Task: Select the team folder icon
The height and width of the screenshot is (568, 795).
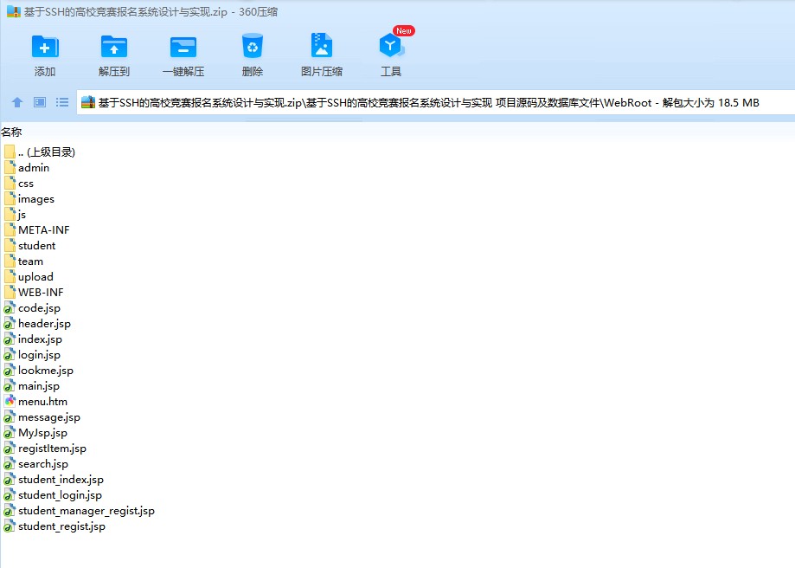Action: (10, 261)
